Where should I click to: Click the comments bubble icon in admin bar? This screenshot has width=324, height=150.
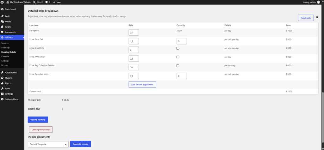click(47, 2)
